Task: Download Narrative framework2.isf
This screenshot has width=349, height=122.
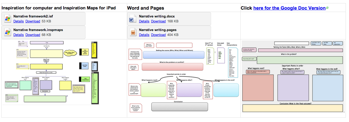Action: pos(33,21)
